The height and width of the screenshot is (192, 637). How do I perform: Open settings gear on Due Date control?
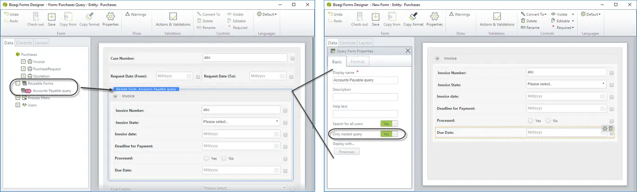point(605,129)
